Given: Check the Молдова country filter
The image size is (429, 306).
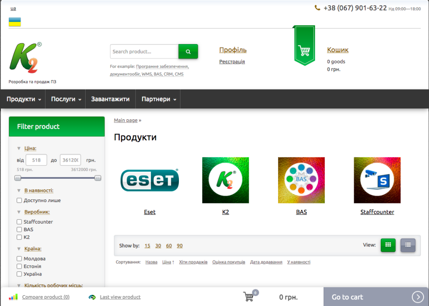Looking at the screenshot, I should [19, 259].
